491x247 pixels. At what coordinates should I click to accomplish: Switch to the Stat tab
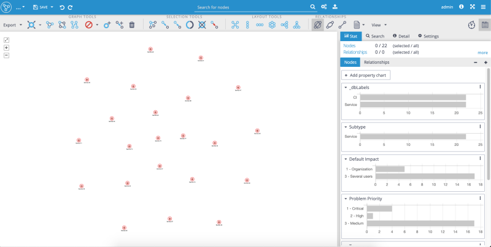[350, 36]
